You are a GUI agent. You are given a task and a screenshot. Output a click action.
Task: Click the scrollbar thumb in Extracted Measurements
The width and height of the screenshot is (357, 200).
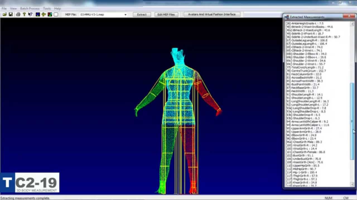click(x=352, y=121)
